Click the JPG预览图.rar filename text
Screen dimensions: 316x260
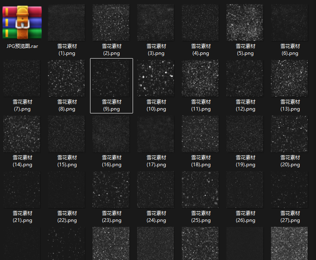(22, 46)
